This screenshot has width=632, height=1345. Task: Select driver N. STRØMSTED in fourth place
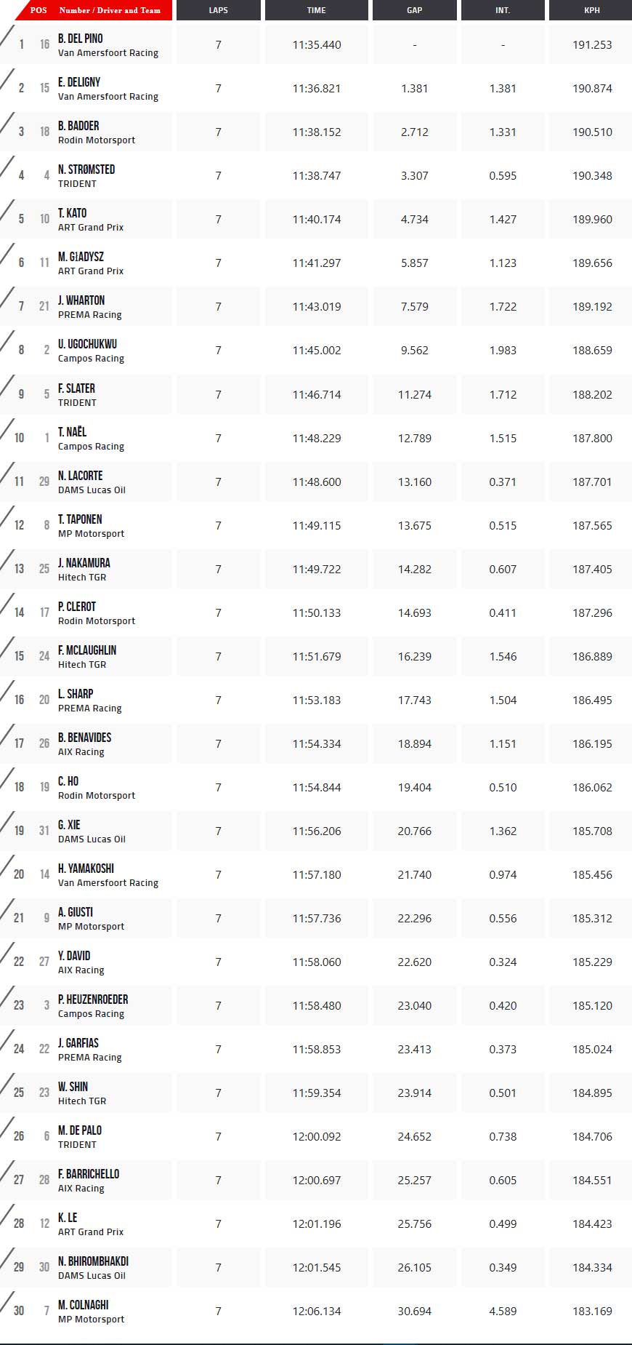pos(86,169)
